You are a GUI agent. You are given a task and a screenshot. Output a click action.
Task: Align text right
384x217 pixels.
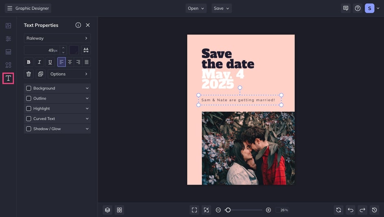(x=78, y=62)
